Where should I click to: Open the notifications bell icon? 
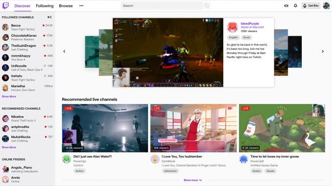(x=295, y=6)
